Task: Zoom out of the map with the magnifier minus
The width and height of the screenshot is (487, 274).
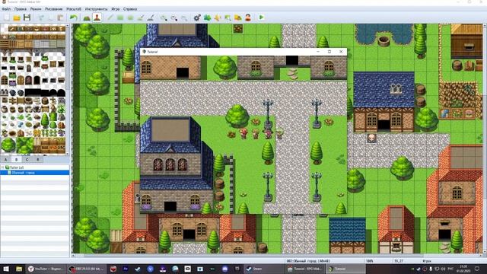Action: 174,18
